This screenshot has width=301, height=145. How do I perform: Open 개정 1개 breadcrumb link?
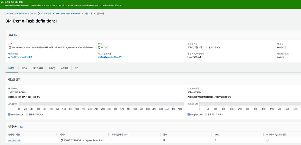[88, 14]
